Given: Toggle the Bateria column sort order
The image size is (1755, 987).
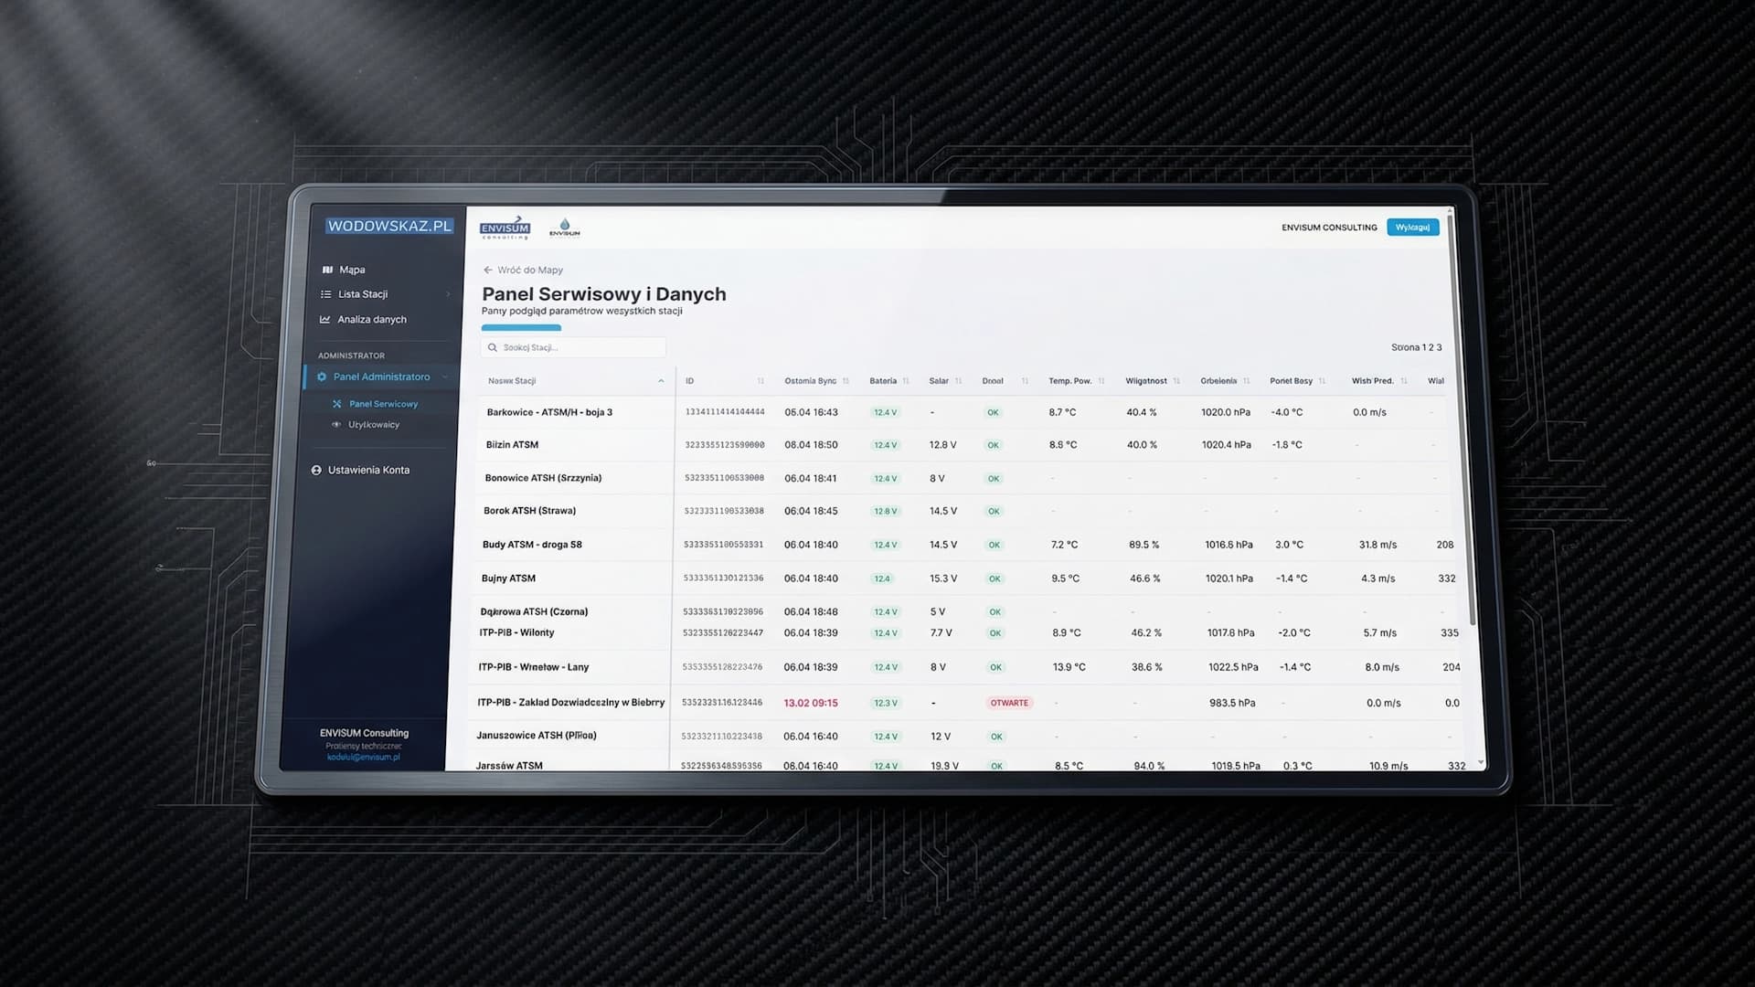Looking at the screenshot, I should click(906, 380).
